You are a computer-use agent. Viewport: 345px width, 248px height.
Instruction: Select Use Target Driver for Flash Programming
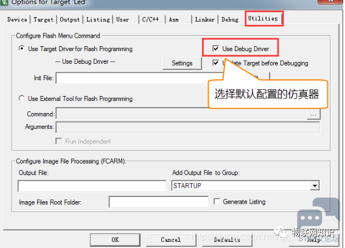tap(21, 48)
